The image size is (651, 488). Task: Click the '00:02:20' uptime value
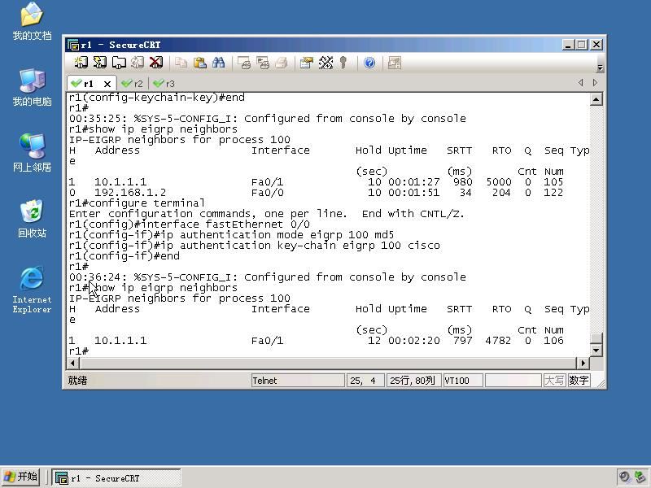tap(414, 341)
